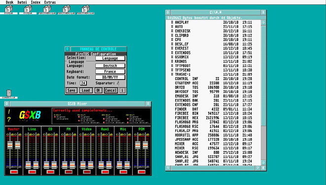Toggle the FM channel mute button
This screenshot has height=185, width=326.
tap(69, 172)
